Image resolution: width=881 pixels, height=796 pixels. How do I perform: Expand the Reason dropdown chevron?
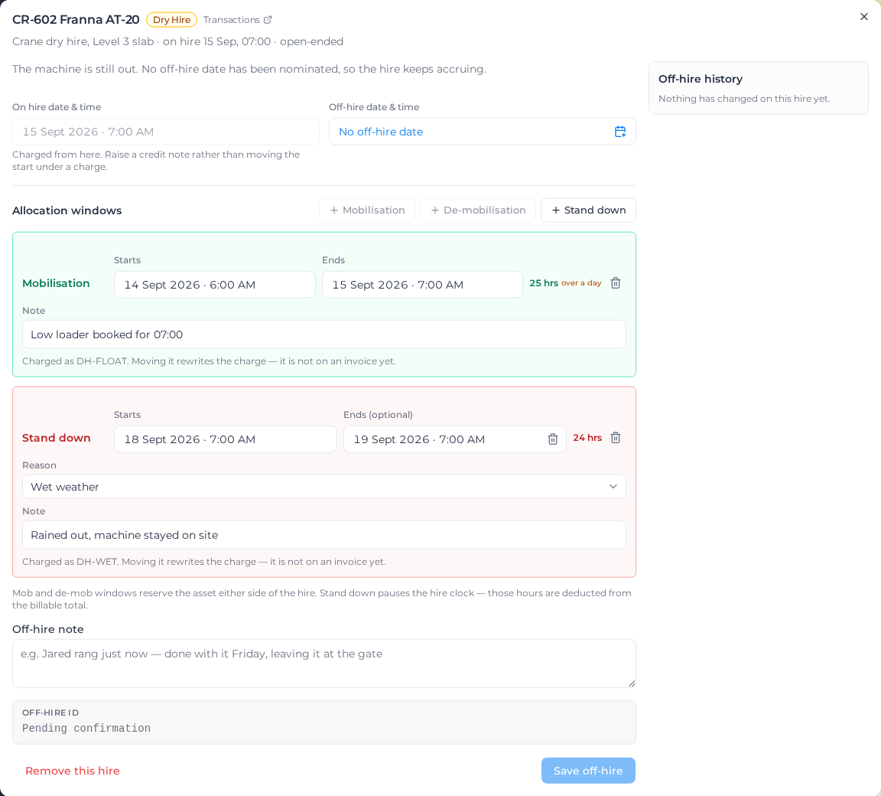(x=613, y=487)
